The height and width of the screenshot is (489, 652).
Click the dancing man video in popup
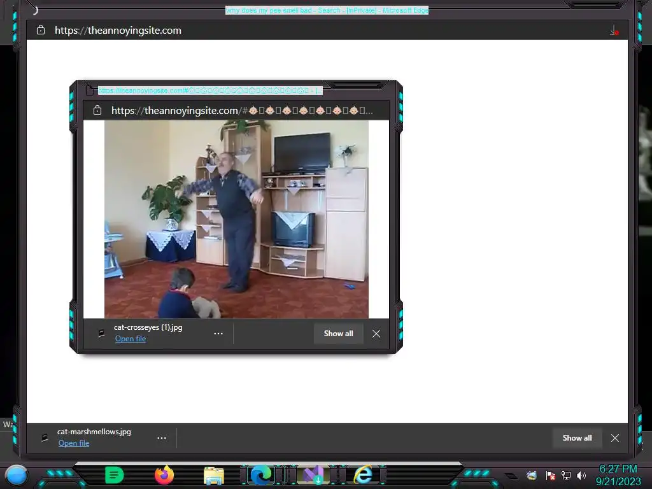[236, 219]
